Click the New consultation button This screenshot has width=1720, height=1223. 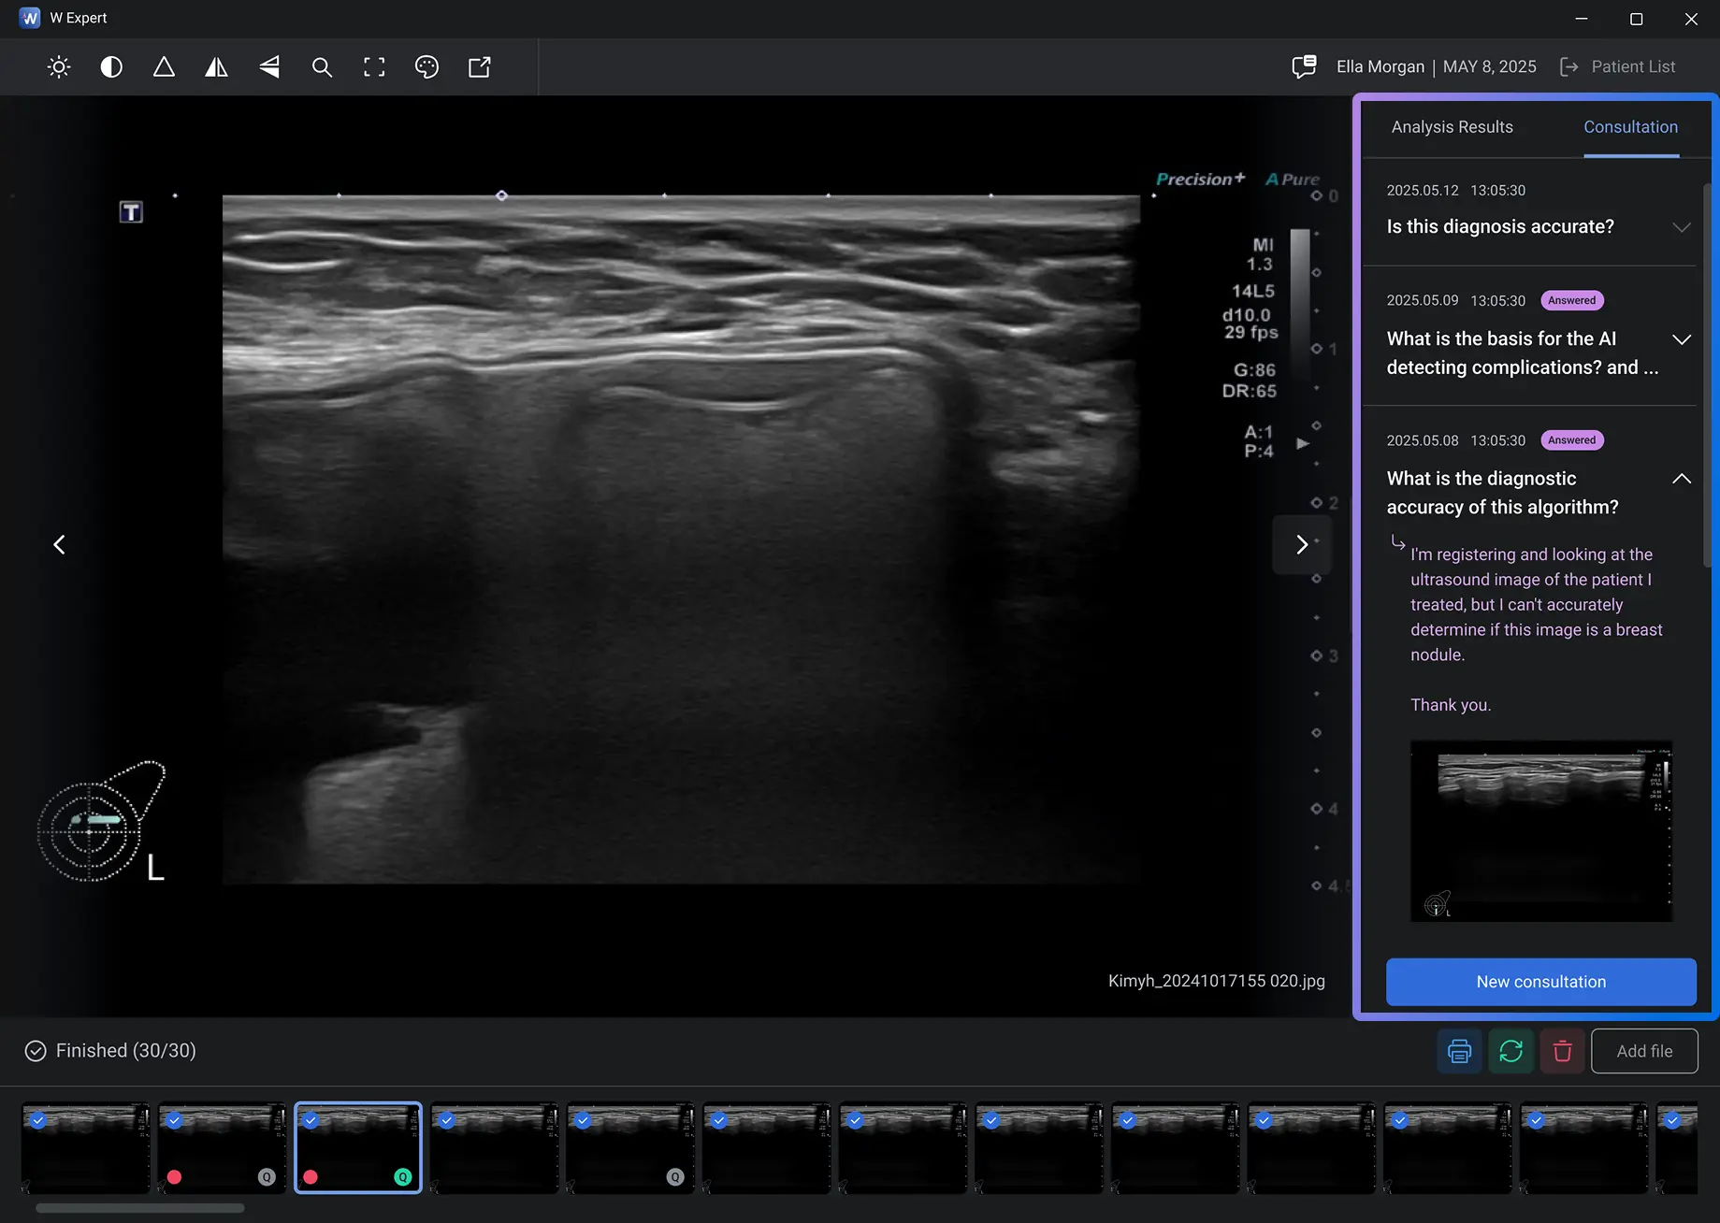(1540, 982)
